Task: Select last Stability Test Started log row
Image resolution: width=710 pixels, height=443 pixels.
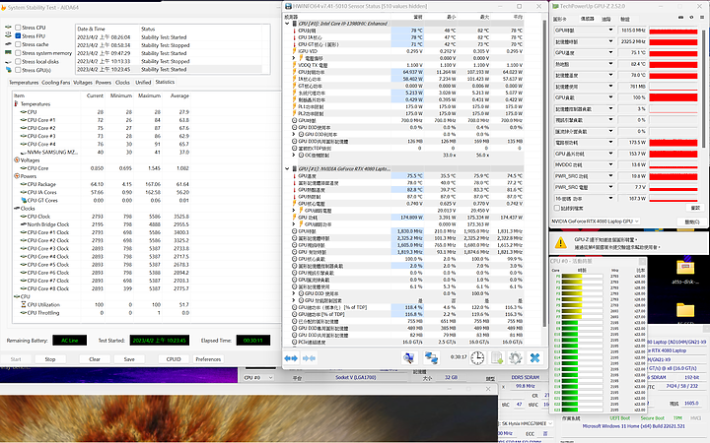Action: click(169, 70)
